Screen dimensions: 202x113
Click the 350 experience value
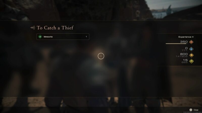(x=184, y=42)
